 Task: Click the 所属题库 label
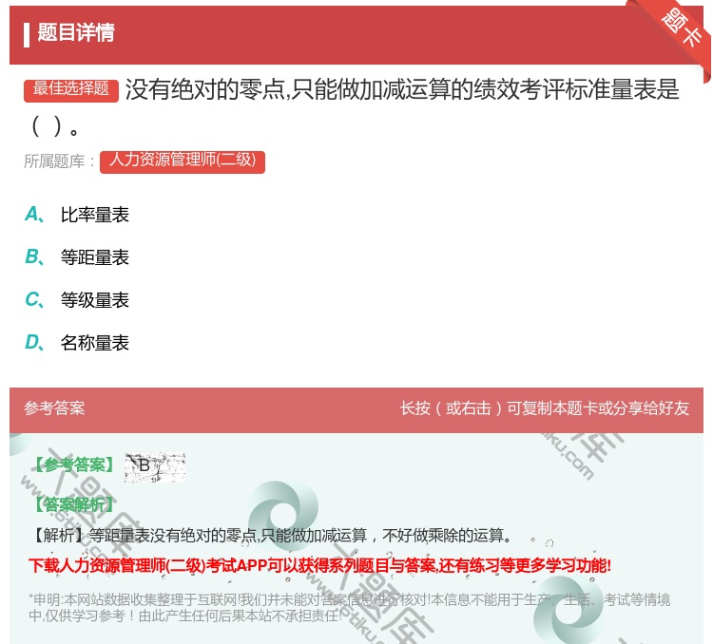coord(60,161)
